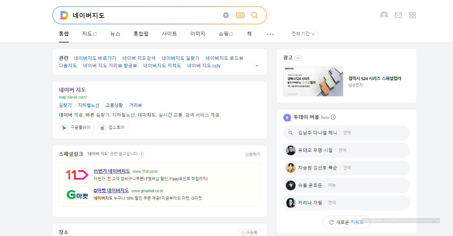The height and width of the screenshot is (236, 453).
Task: Click 김남주 다니엘 헤니 keyword
Action: coord(318,133)
